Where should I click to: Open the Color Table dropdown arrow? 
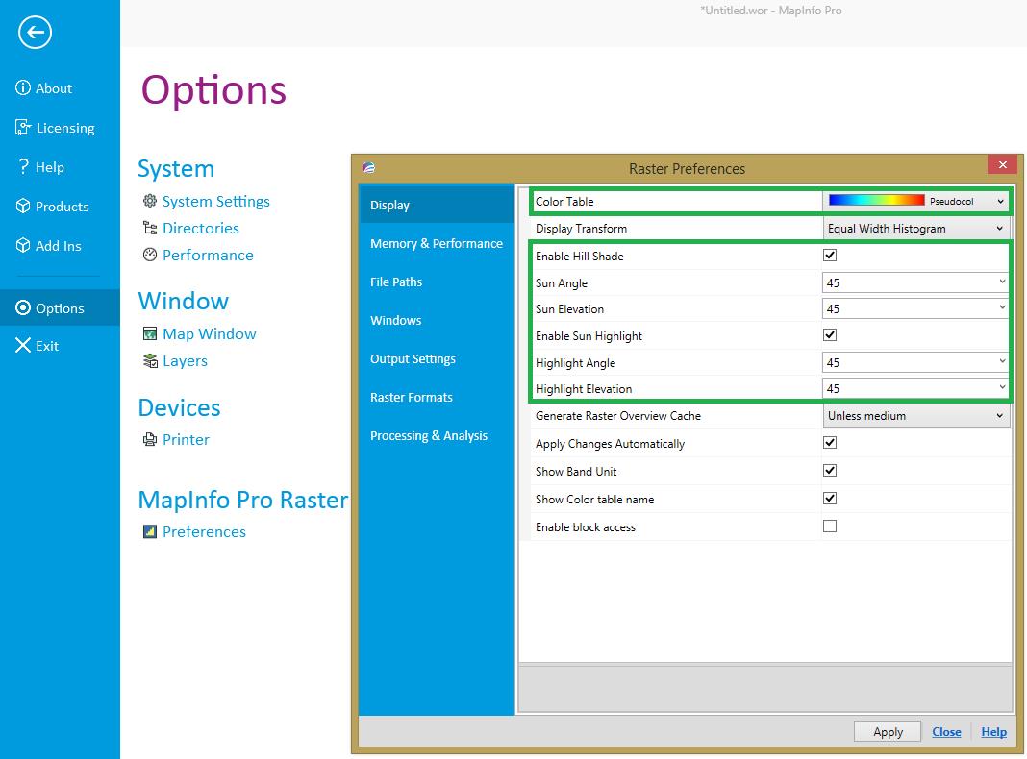click(x=1000, y=201)
